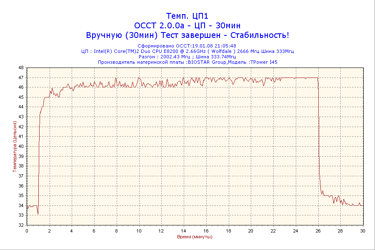
Task: Click the vertical axis label "Температура (Цельсия)"
Action: pos(15,146)
